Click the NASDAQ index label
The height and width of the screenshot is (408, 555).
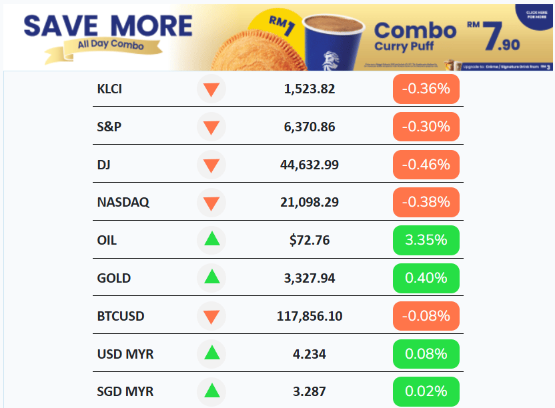pyautogui.click(x=123, y=203)
